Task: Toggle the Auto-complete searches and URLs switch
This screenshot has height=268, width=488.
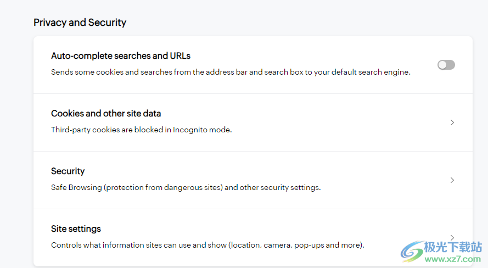Action: coord(446,65)
